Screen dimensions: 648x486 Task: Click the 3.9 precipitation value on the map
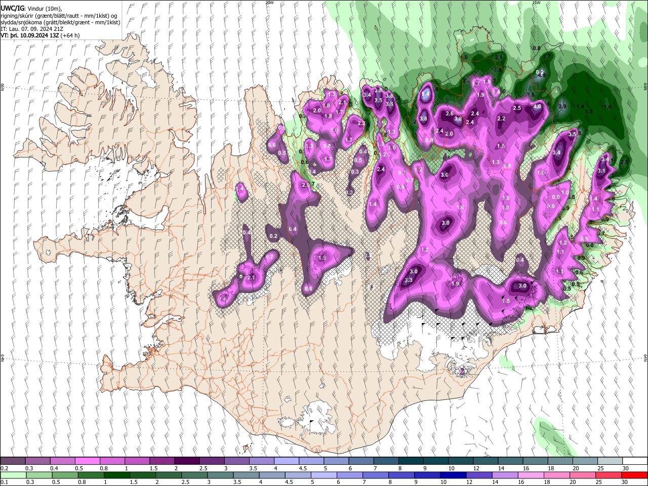562,107
